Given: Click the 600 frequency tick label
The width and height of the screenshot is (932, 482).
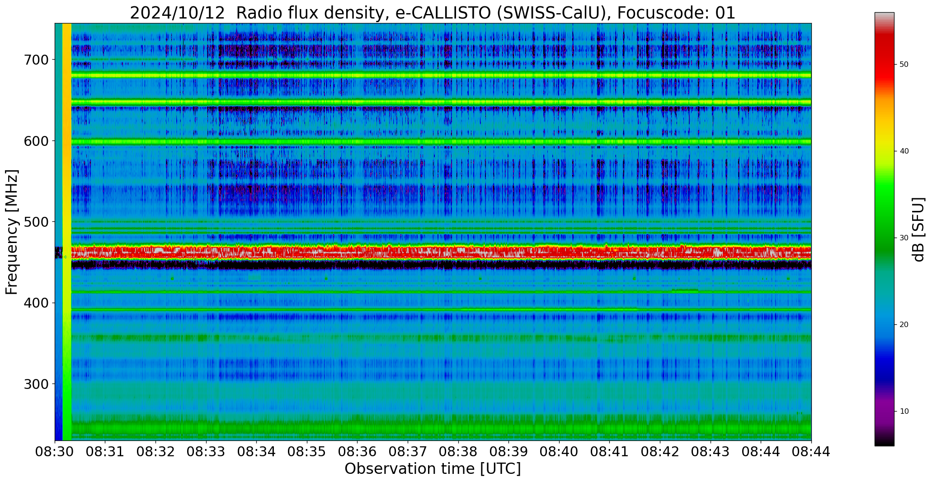Looking at the screenshot, I should [37, 141].
